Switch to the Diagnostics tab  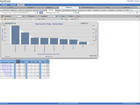[x=4, y=5]
